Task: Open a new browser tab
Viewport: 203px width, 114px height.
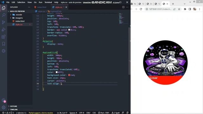Action: click(x=173, y=4)
